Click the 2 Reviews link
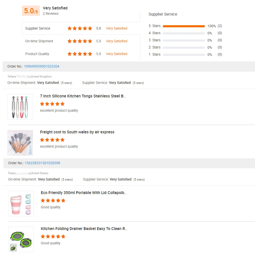The width and height of the screenshot is (255, 255). (50, 14)
